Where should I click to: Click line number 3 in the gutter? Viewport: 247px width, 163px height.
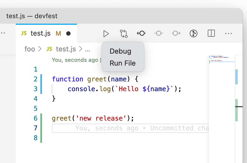click(x=36, y=89)
